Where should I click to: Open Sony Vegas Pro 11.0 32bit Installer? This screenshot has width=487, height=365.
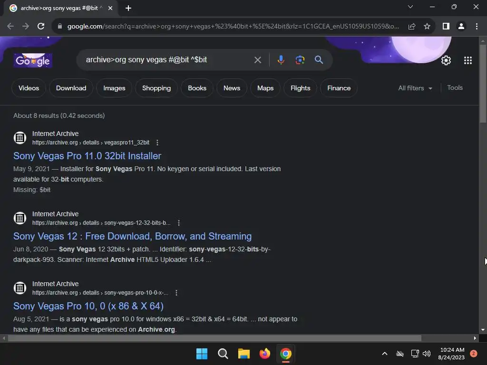click(x=88, y=156)
